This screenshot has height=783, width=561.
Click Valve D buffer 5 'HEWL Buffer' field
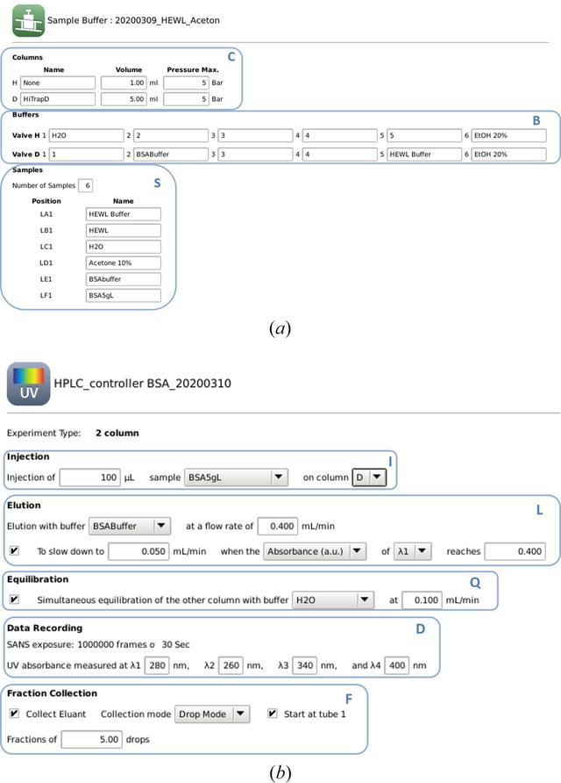[424, 154]
